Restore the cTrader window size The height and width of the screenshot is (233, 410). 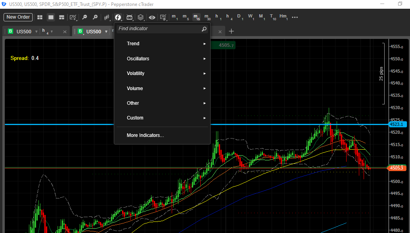400,4
